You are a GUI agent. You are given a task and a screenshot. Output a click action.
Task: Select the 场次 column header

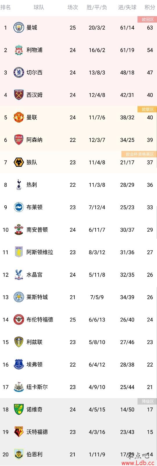tap(73, 7)
